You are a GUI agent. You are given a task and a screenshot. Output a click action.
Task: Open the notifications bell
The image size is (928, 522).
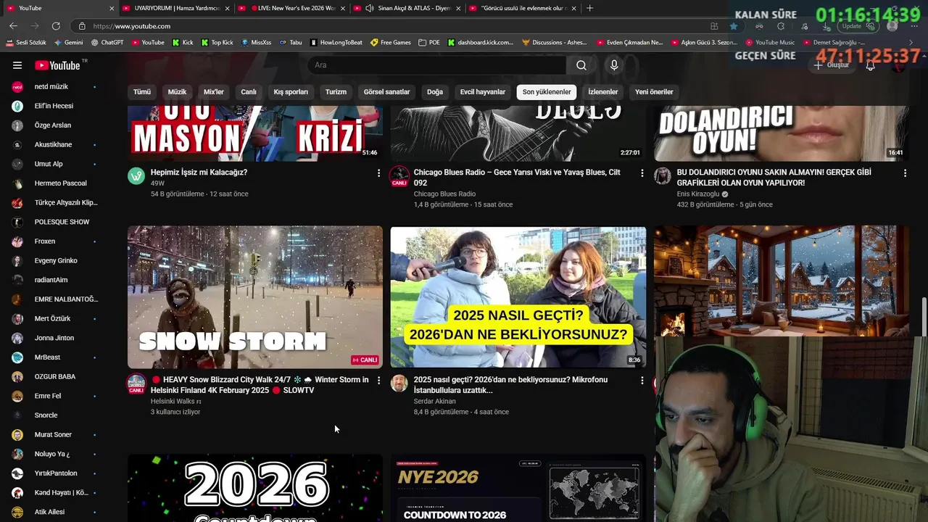[870, 65]
